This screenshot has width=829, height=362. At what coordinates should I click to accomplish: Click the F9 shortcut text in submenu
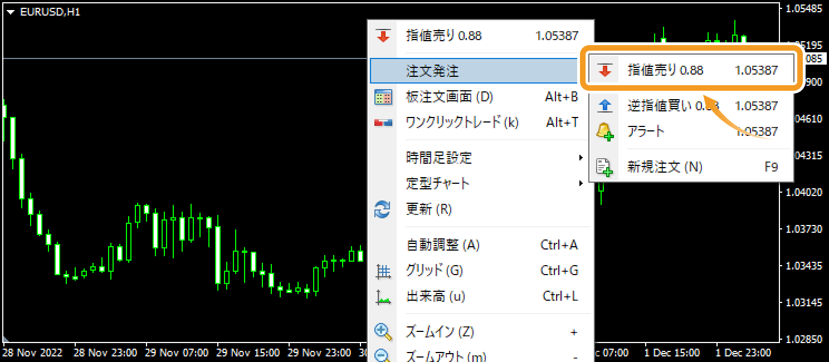(x=771, y=167)
